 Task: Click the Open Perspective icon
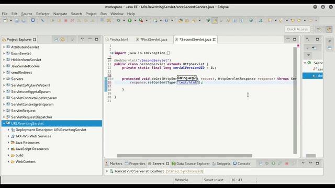click(319, 29)
